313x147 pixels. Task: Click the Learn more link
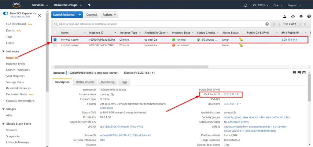[x=106, y=108]
